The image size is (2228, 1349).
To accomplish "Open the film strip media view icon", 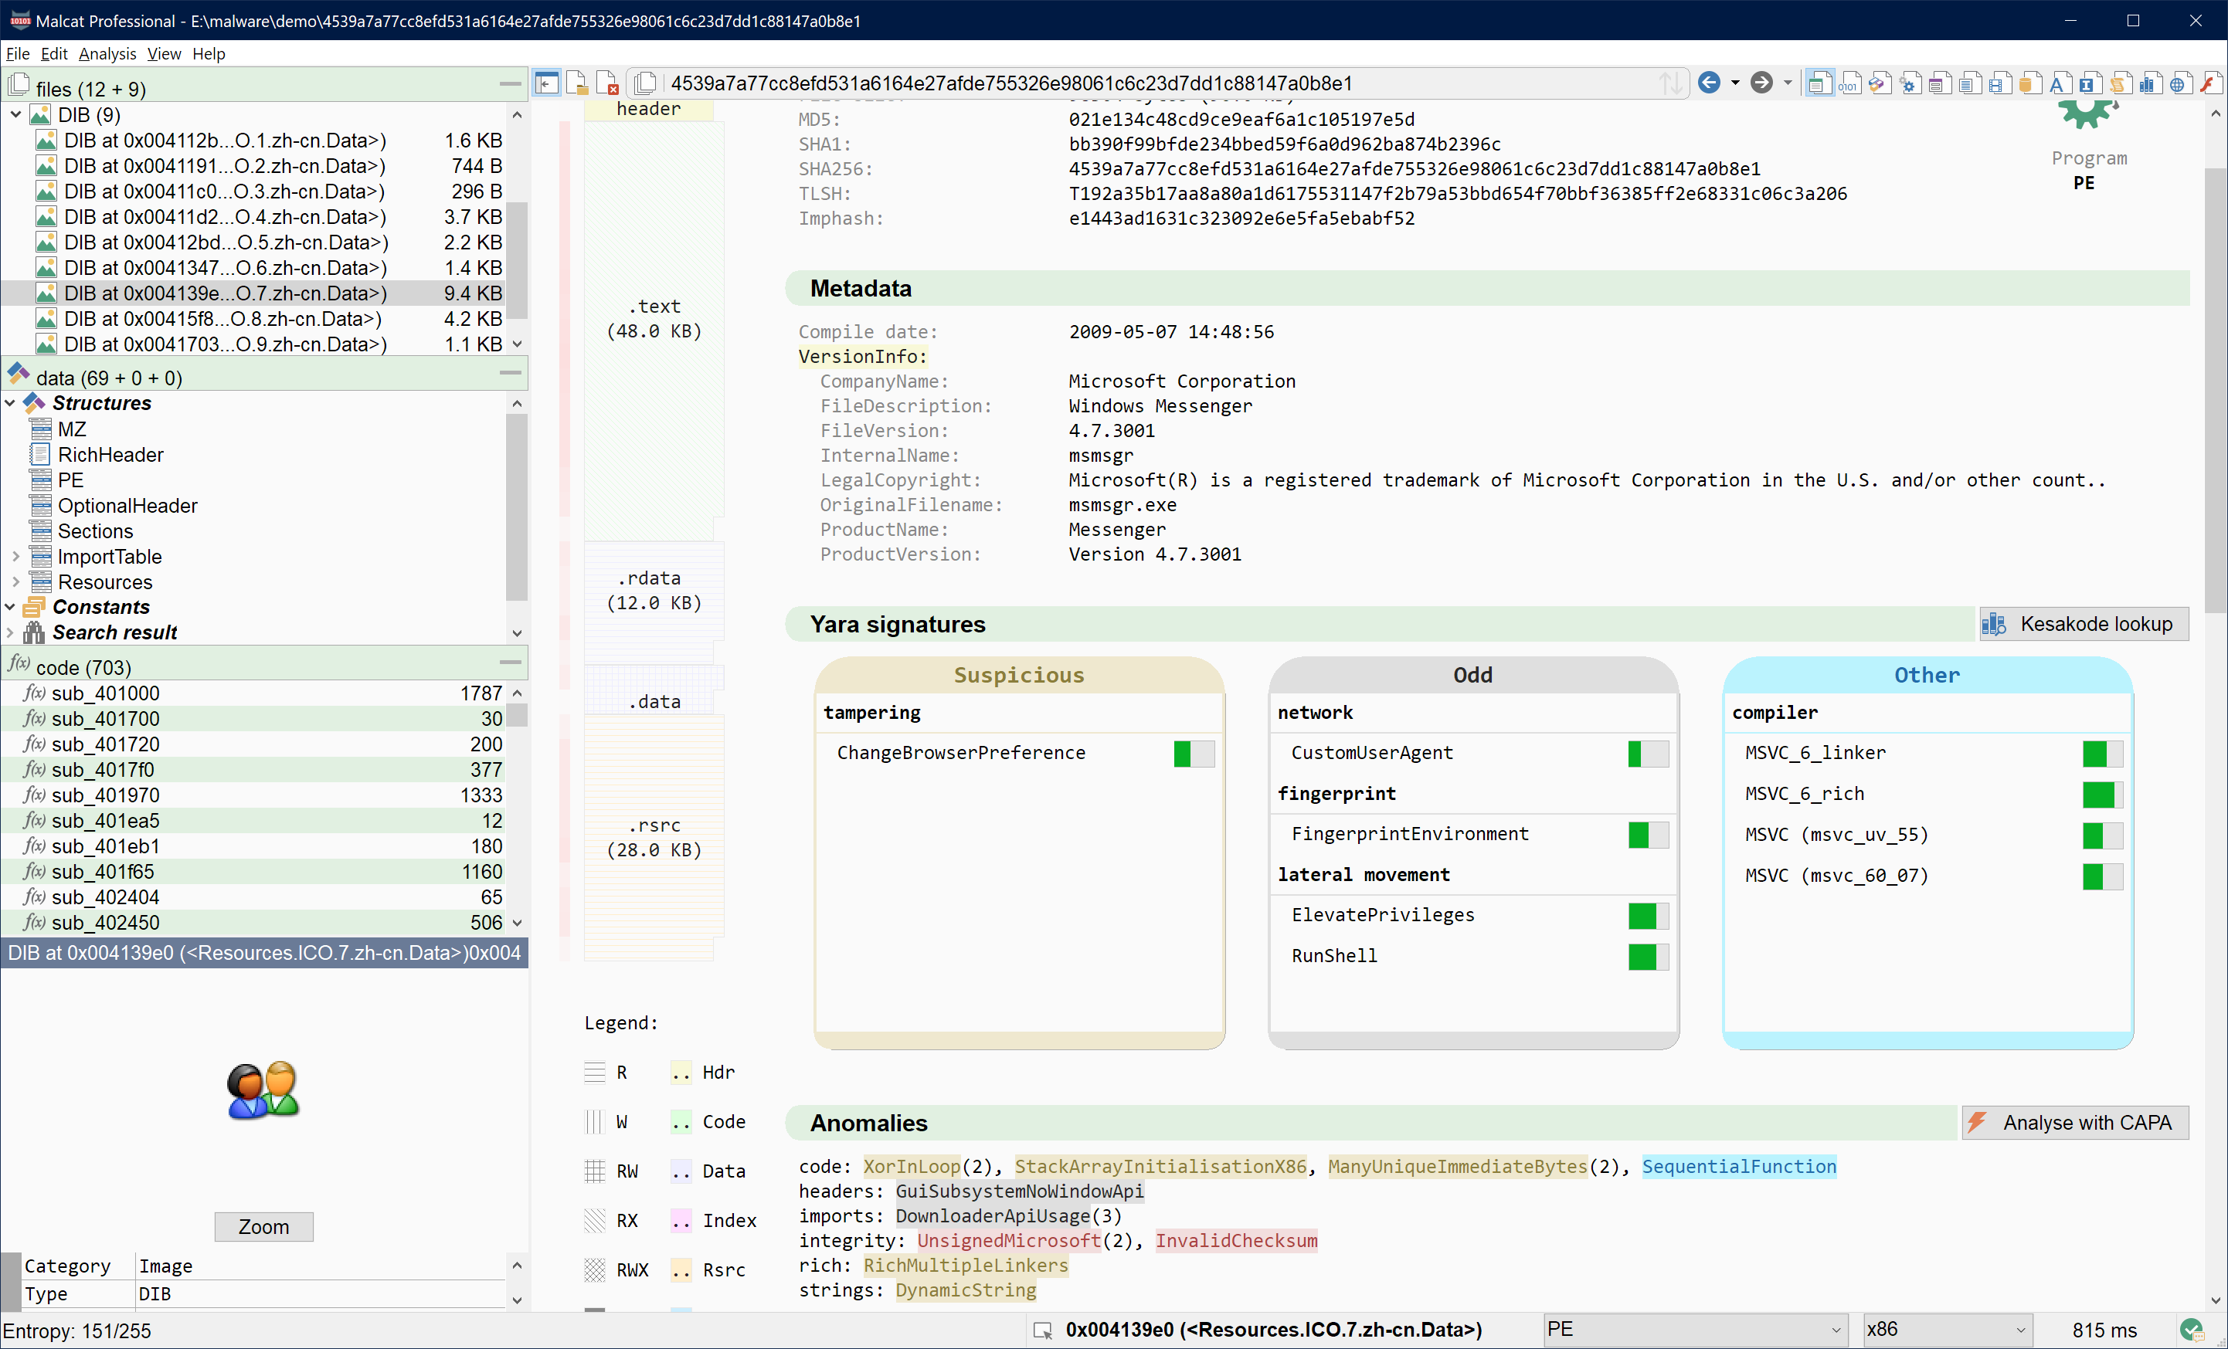I will (x=1999, y=83).
